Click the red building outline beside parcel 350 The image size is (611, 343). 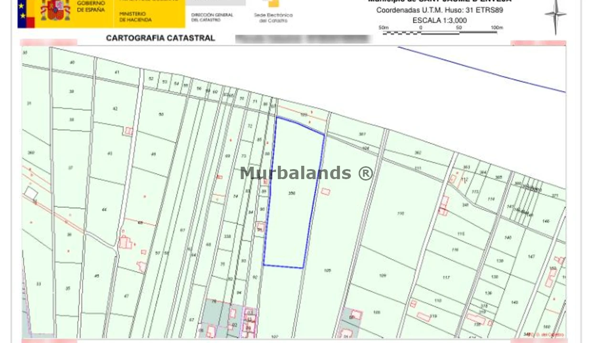(325, 192)
